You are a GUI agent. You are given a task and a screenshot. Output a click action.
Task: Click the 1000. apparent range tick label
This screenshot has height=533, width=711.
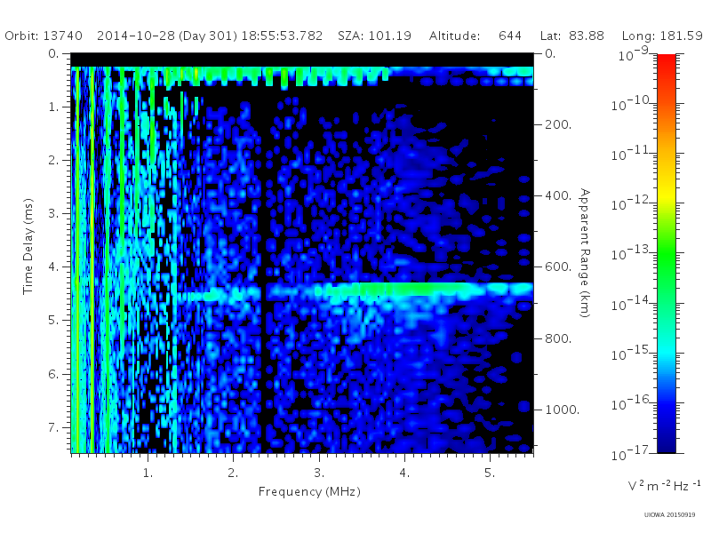pos(563,410)
